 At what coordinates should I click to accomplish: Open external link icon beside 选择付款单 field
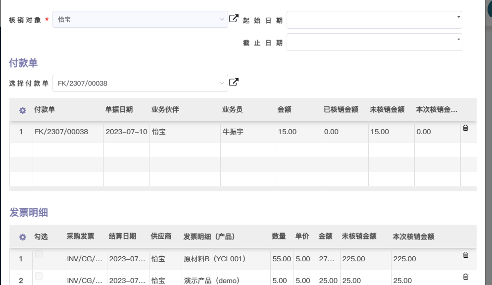(234, 83)
